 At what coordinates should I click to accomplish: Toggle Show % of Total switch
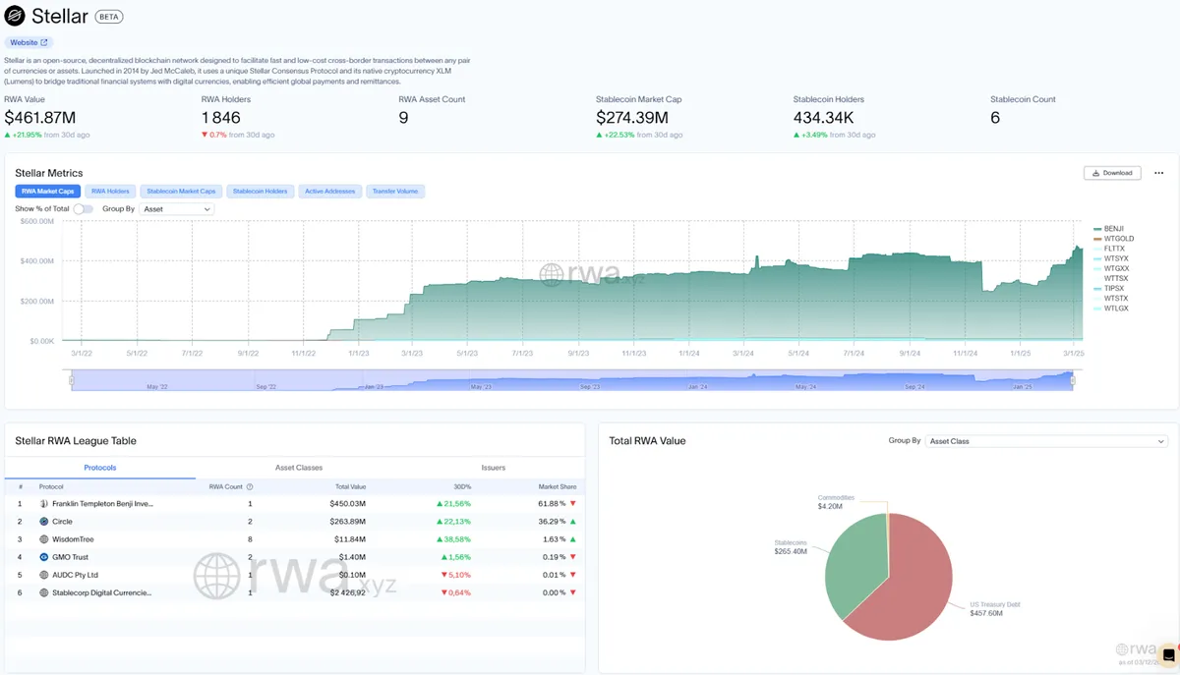click(84, 209)
